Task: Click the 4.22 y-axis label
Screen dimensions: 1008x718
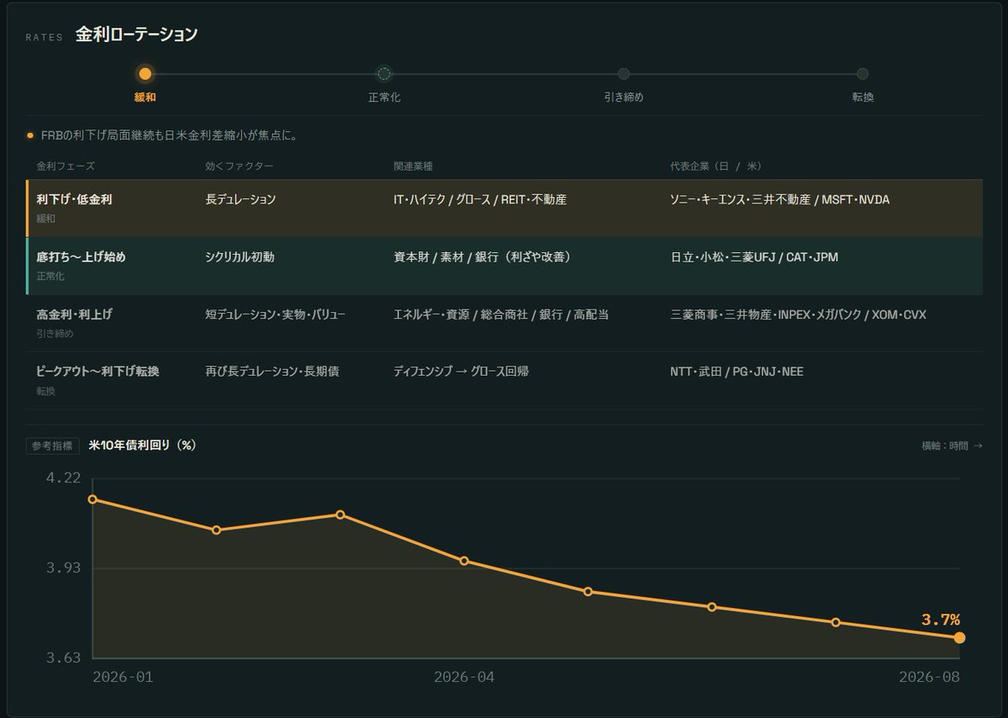Action: (64, 478)
